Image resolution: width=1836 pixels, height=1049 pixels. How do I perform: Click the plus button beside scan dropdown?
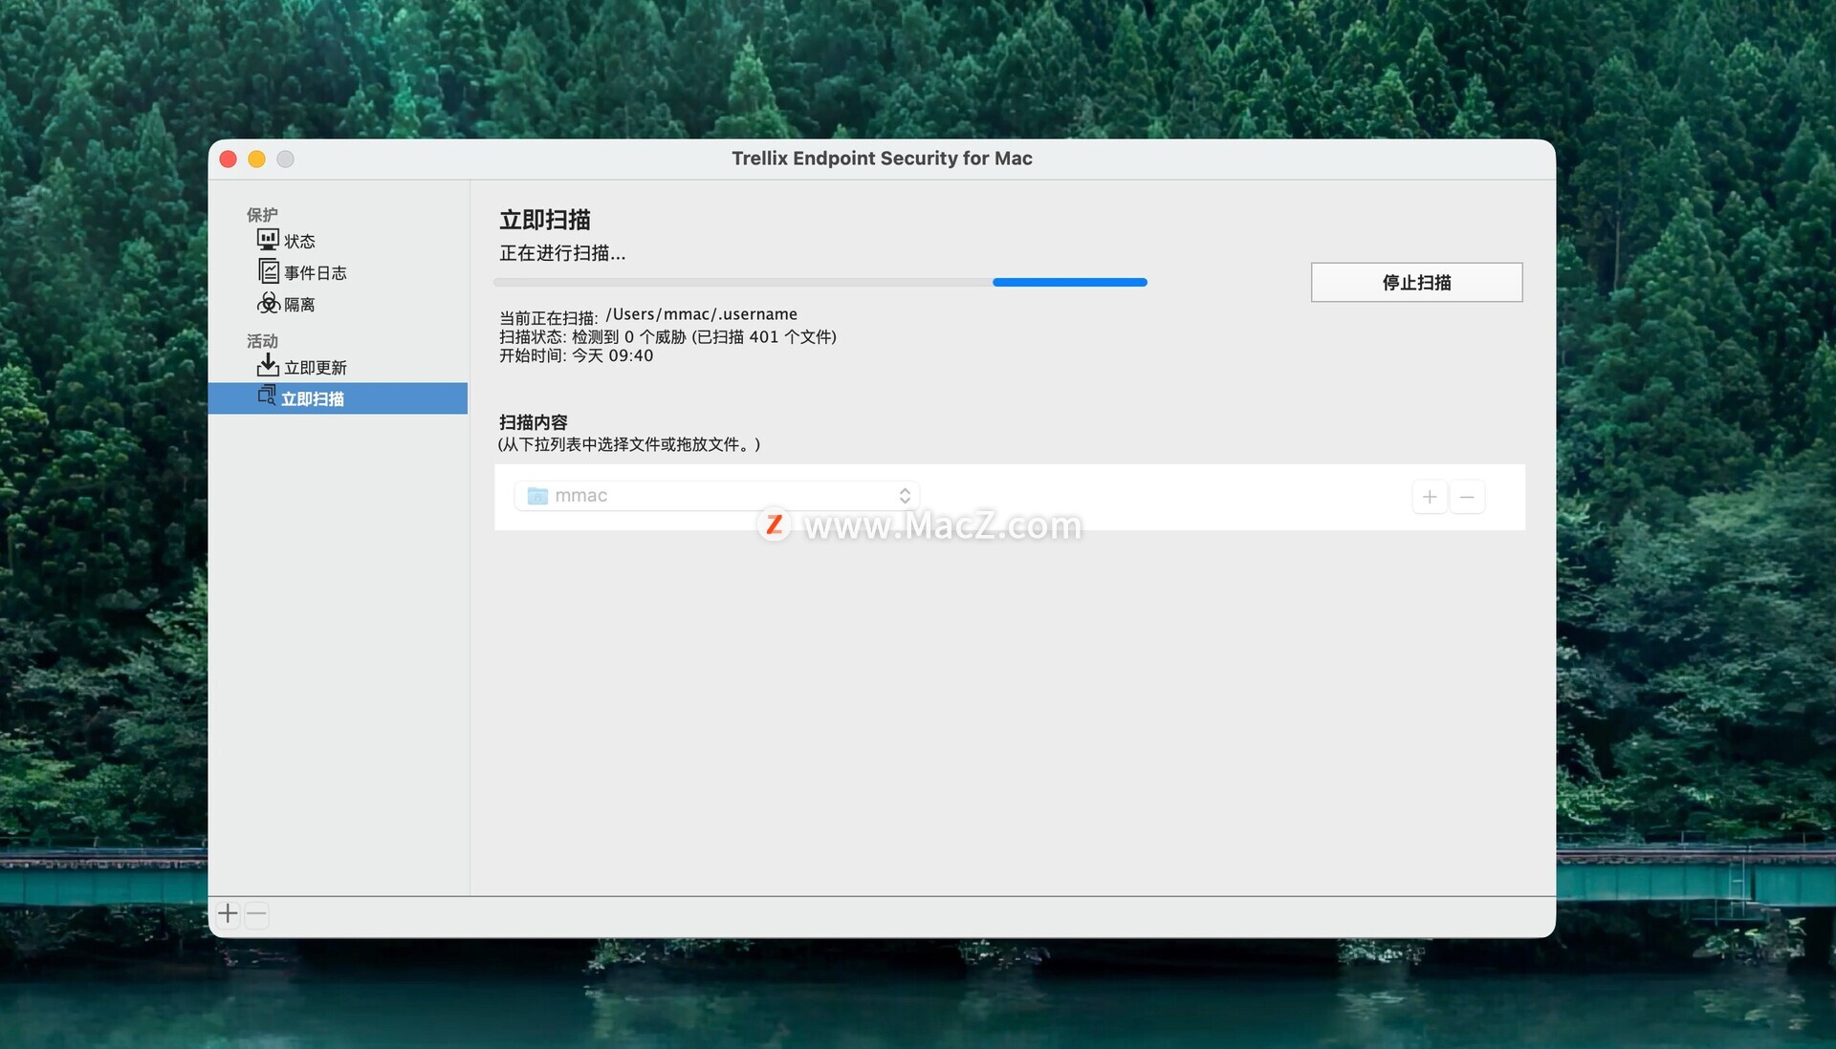(x=1430, y=497)
